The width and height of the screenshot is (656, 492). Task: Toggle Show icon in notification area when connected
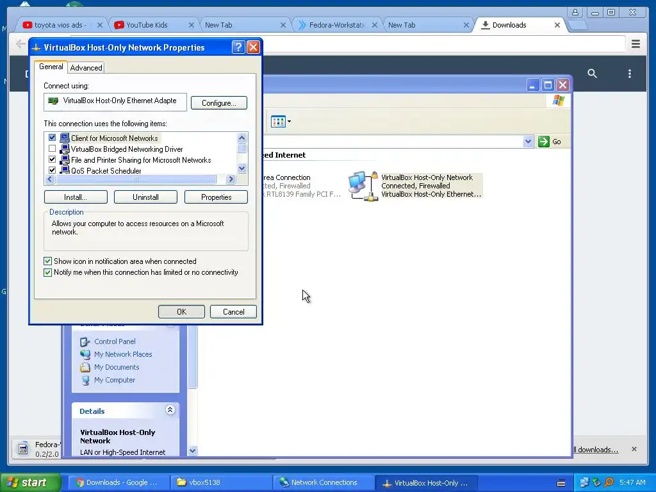47,261
